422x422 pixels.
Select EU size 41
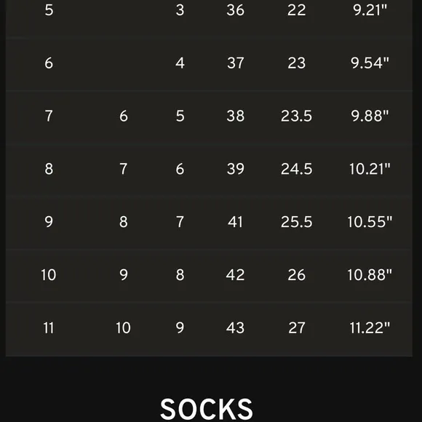tap(235, 222)
